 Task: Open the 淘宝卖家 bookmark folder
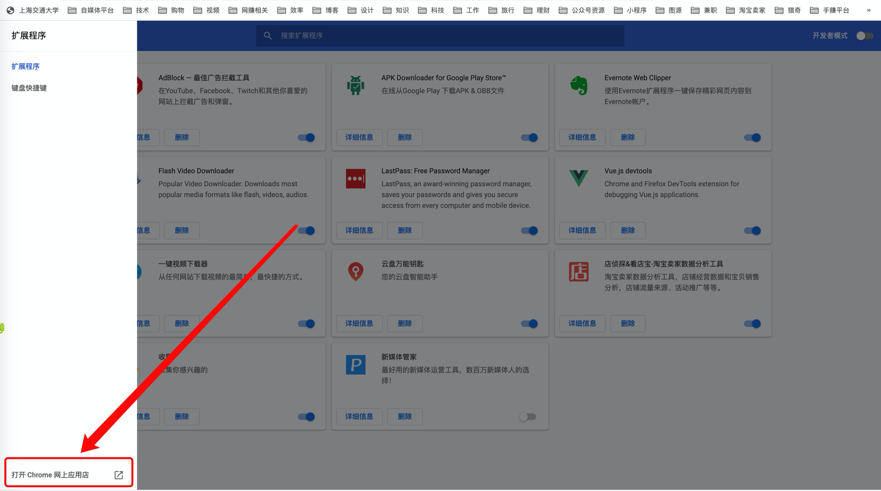click(x=746, y=10)
